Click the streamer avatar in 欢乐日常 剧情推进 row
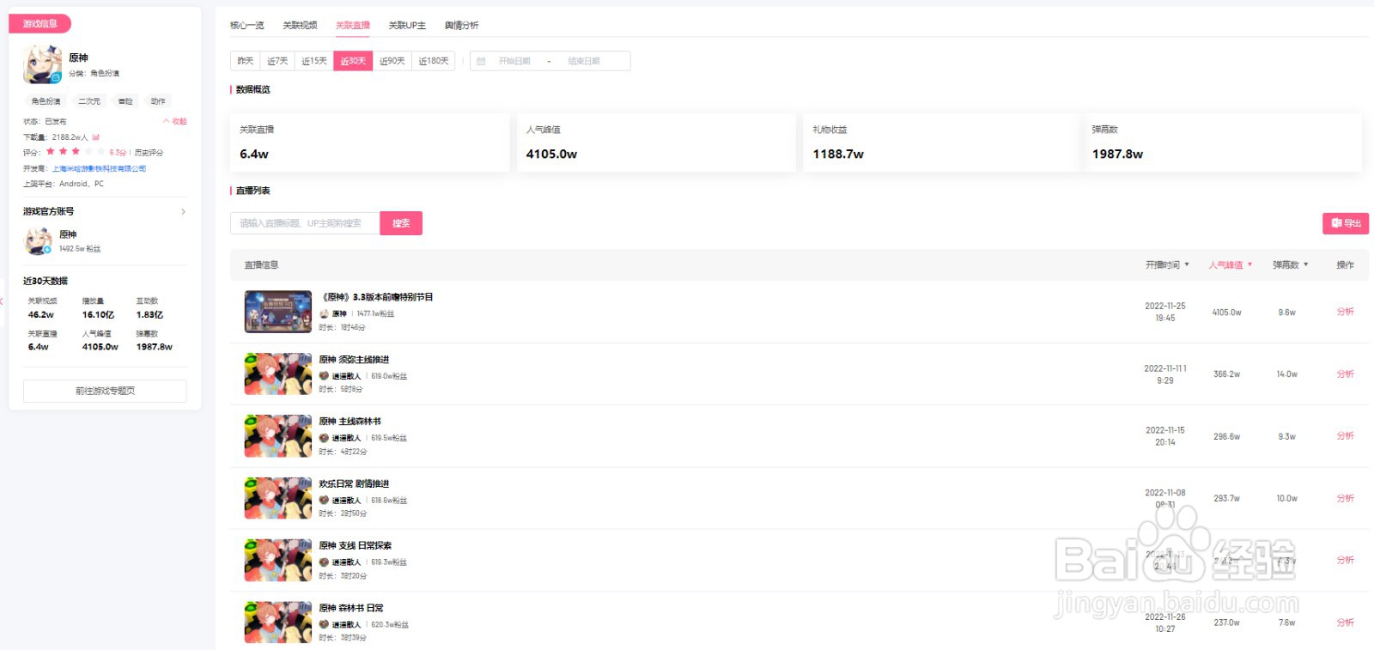Screen dimensions: 1374x650 325,500
